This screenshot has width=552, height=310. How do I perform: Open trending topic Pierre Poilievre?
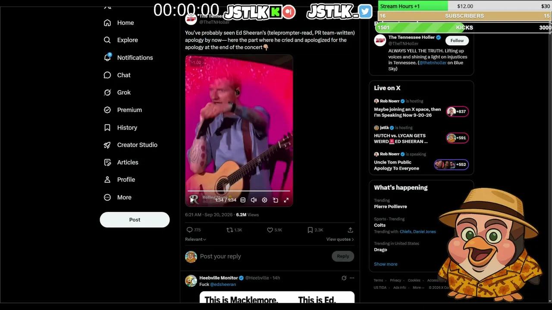[x=390, y=207]
